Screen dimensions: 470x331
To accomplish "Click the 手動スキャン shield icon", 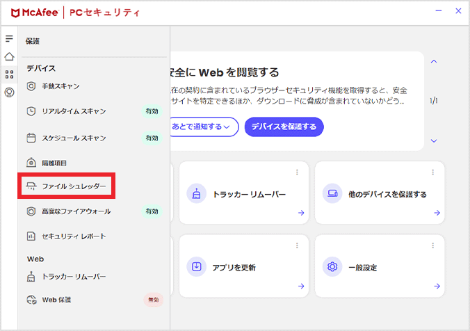I will (x=31, y=86).
